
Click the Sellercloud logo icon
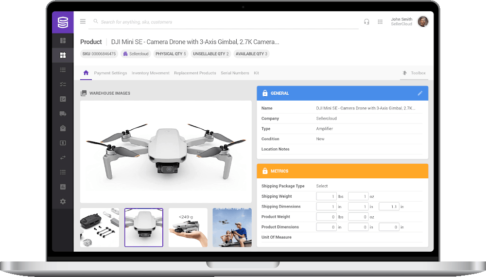click(x=63, y=22)
